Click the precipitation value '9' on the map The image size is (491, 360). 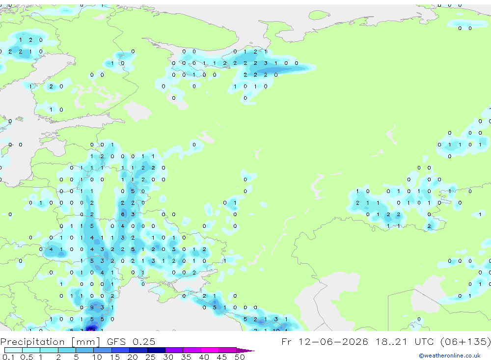click(x=92, y=307)
